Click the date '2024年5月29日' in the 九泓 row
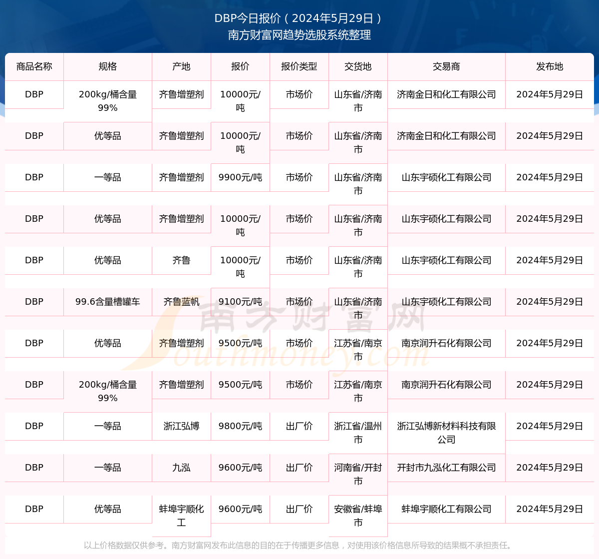The image size is (599, 559). [x=550, y=468]
